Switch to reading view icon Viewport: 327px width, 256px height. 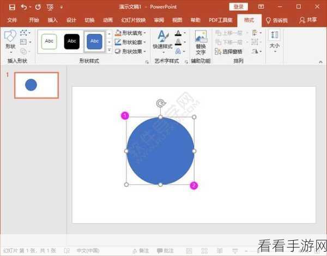coord(220,251)
